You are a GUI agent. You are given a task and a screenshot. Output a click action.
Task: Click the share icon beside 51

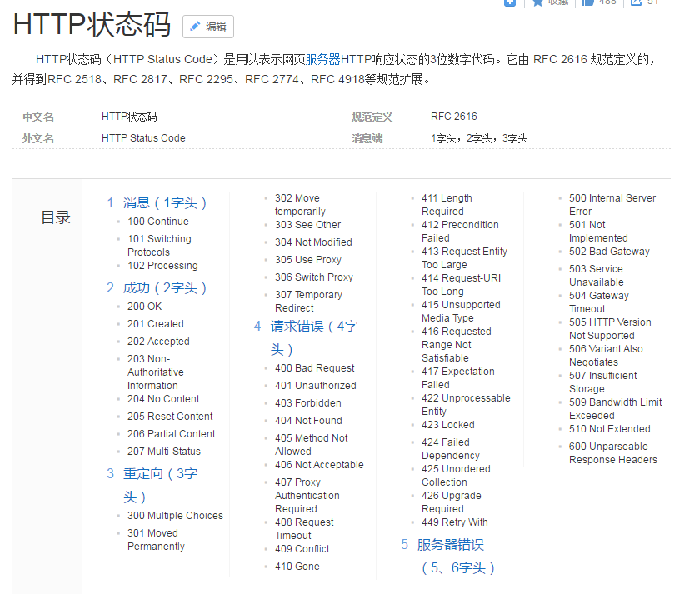coord(636,2)
